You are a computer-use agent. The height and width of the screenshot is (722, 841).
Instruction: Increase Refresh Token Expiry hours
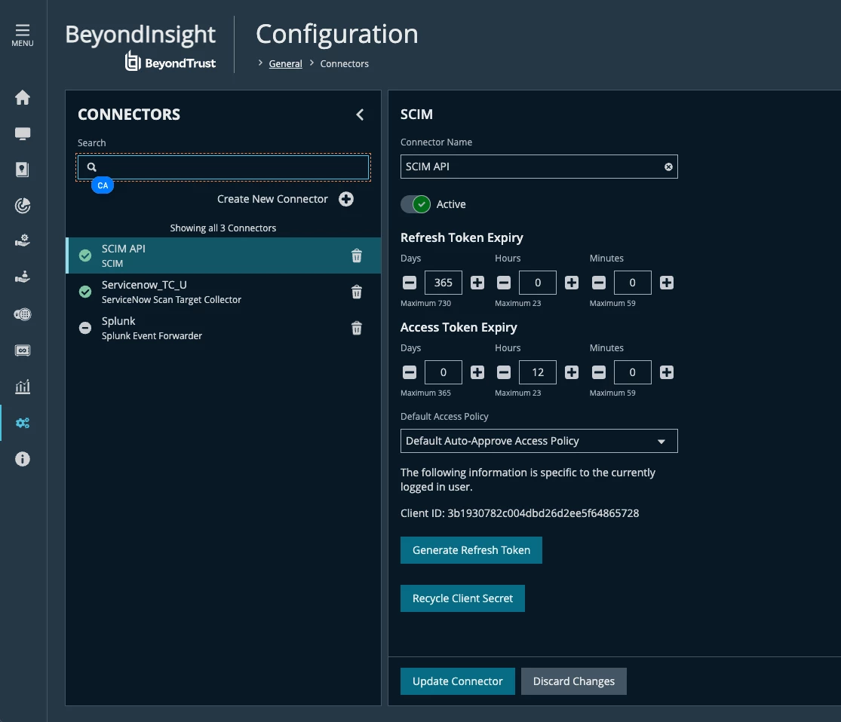tap(572, 283)
